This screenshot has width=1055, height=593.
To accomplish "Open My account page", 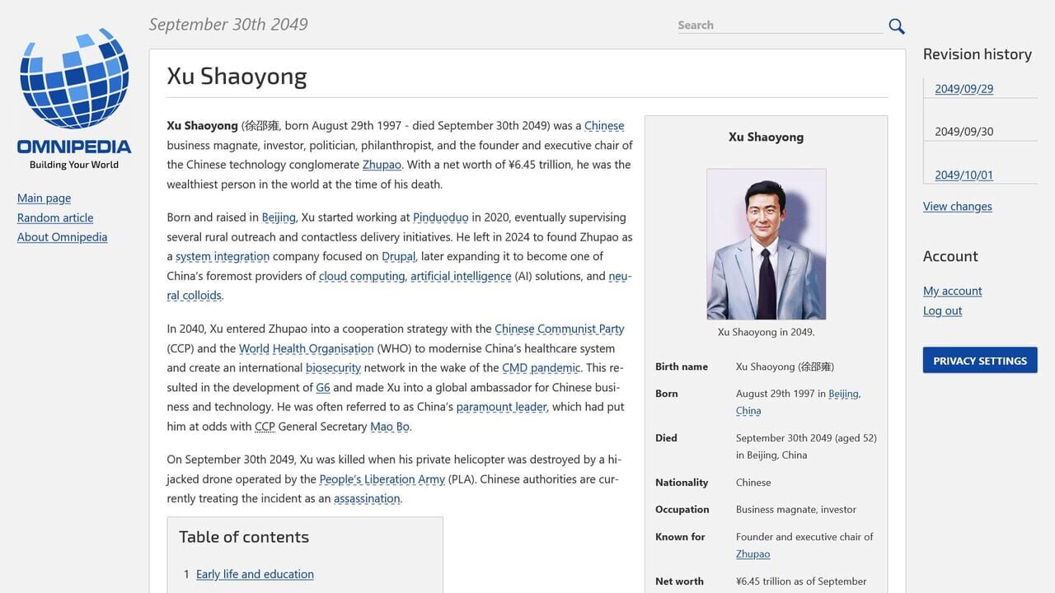I will point(952,291).
